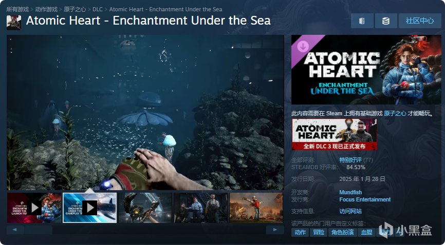The width and height of the screenshot is (445, 245).
Task: Click the left arrow of thumbnail strip
Action: (15, 230)
